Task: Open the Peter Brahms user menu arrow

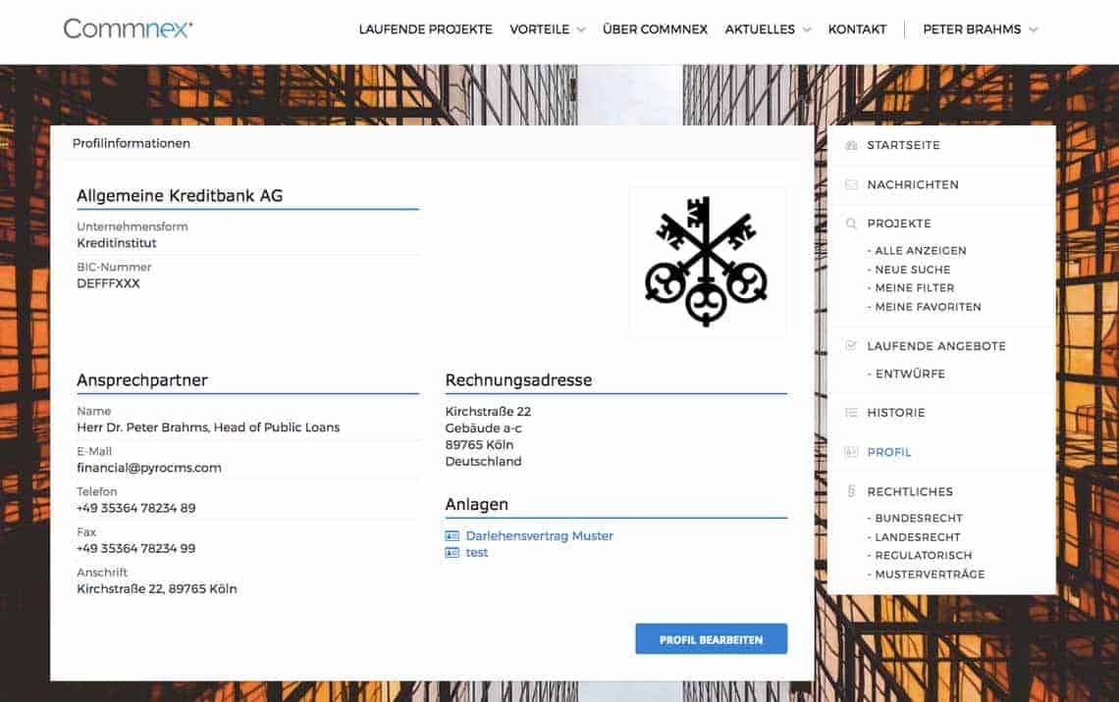Action: [x=1034, y=30]
